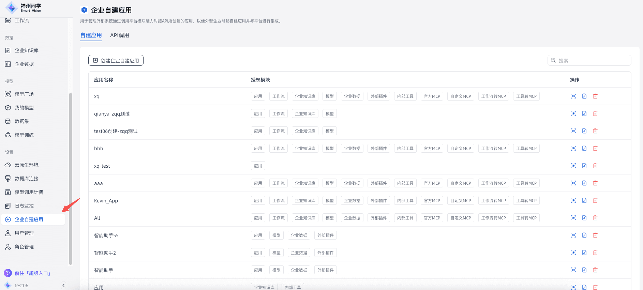Click the 创建企业自建应用 button
This screenshot has height=290, width=643.
coord(116,61)
